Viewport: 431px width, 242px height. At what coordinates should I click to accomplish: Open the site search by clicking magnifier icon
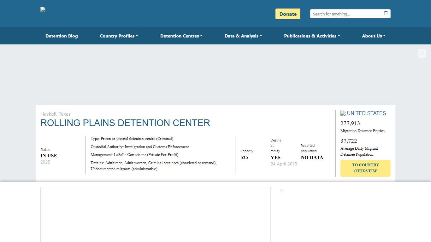pyautogui.click(x=386, y=13)
